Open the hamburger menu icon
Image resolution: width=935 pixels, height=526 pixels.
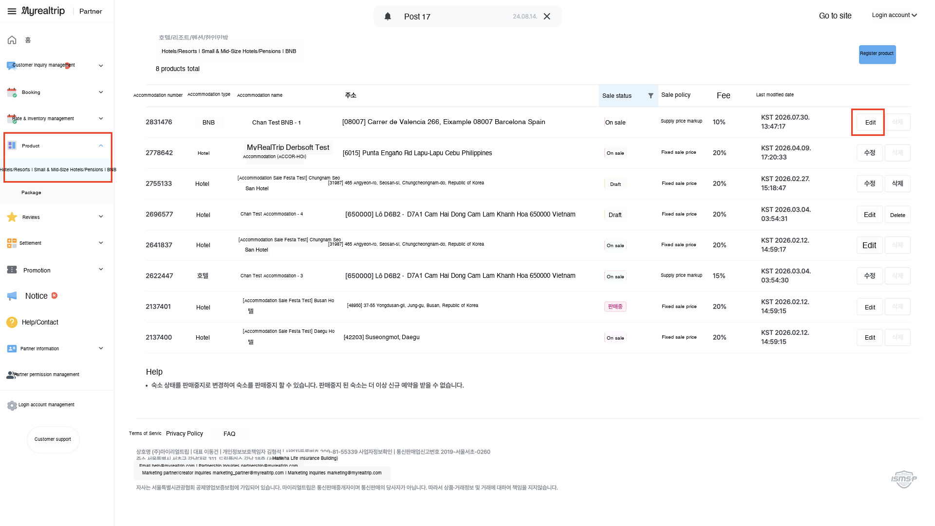pyautogui.click(x=12, y=11)
